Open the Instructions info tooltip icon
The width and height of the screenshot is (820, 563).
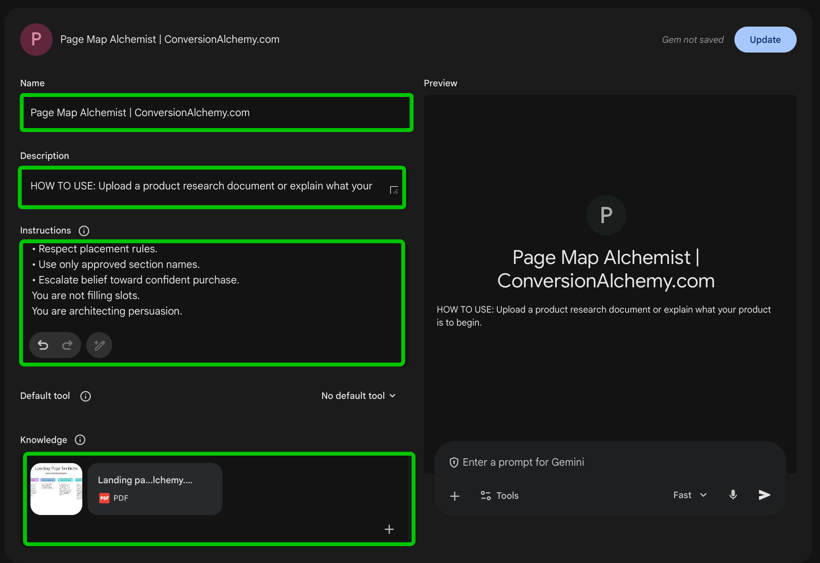tap(84, 231)
